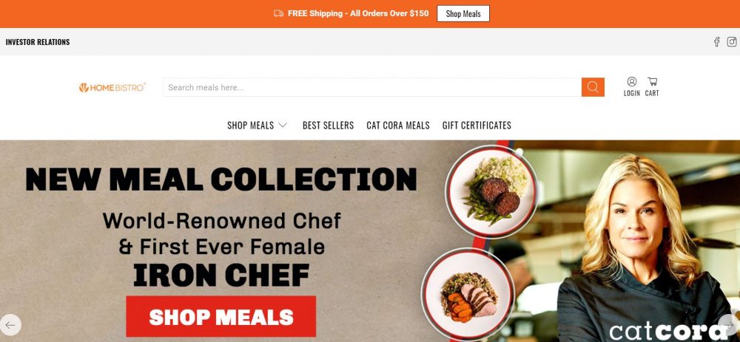Click the red SHOP MEALS hero button

point(221,317)
